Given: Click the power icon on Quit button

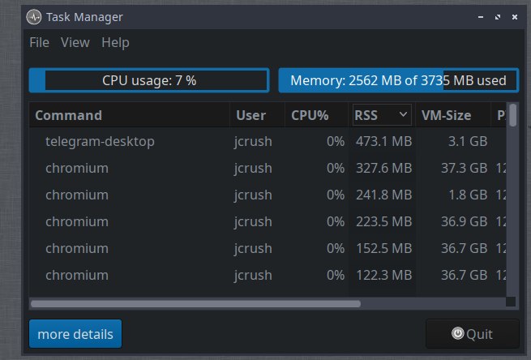Looking at the screenshot, I should [x=458, y=333].
